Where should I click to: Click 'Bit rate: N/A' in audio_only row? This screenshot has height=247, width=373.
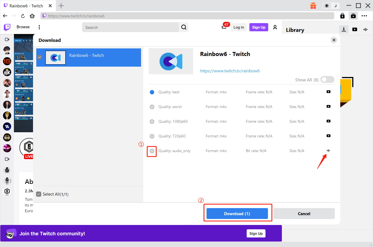point(256,151)
